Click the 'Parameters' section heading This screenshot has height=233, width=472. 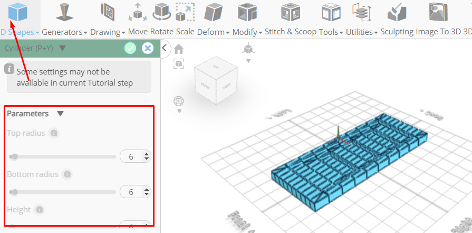28,114
